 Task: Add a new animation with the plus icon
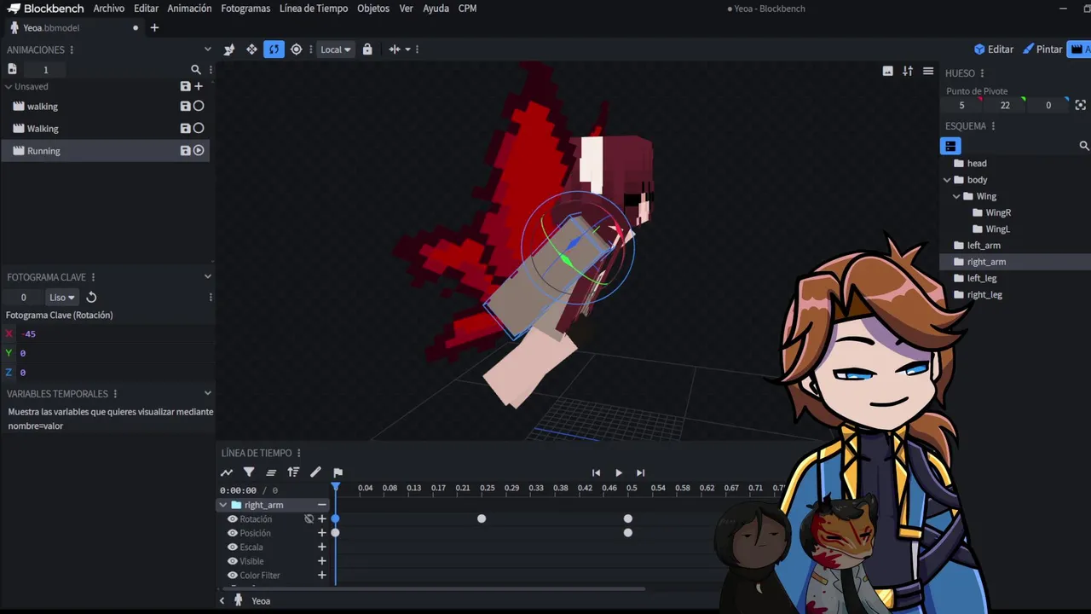tap(199, 86)
